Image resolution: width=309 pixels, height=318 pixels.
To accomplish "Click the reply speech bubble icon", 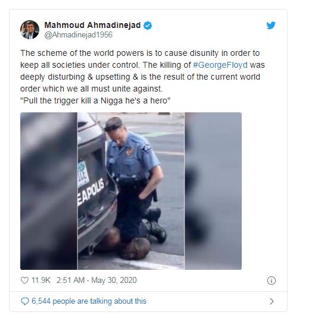I will (25, 301).
